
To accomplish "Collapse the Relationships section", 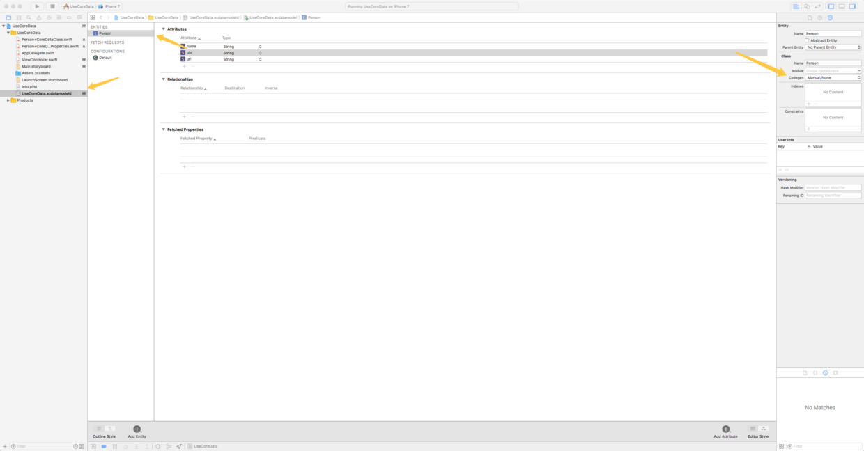I will [x=164, y=79].
